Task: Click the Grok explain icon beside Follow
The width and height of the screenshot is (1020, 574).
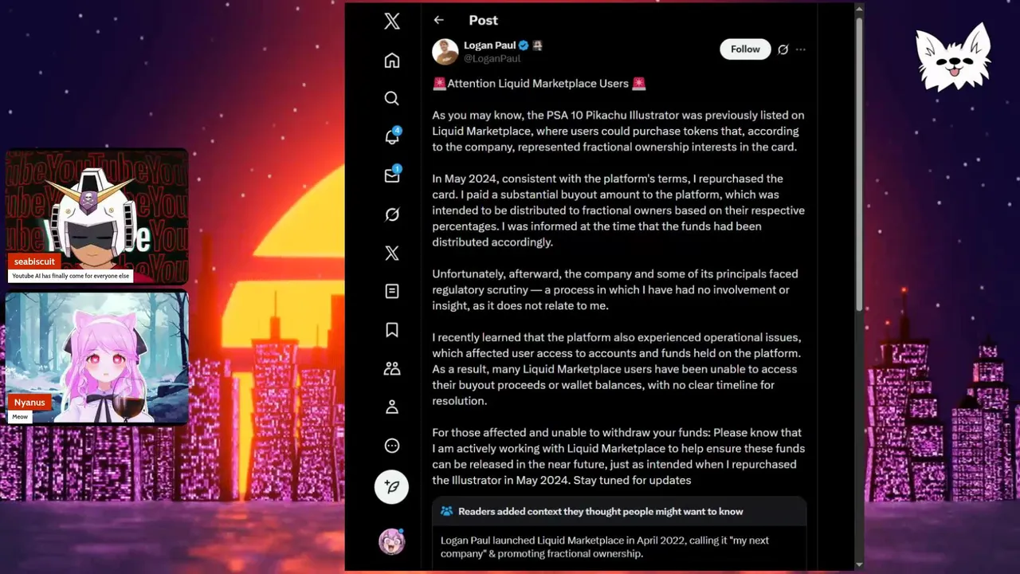Action: (783, 49)
